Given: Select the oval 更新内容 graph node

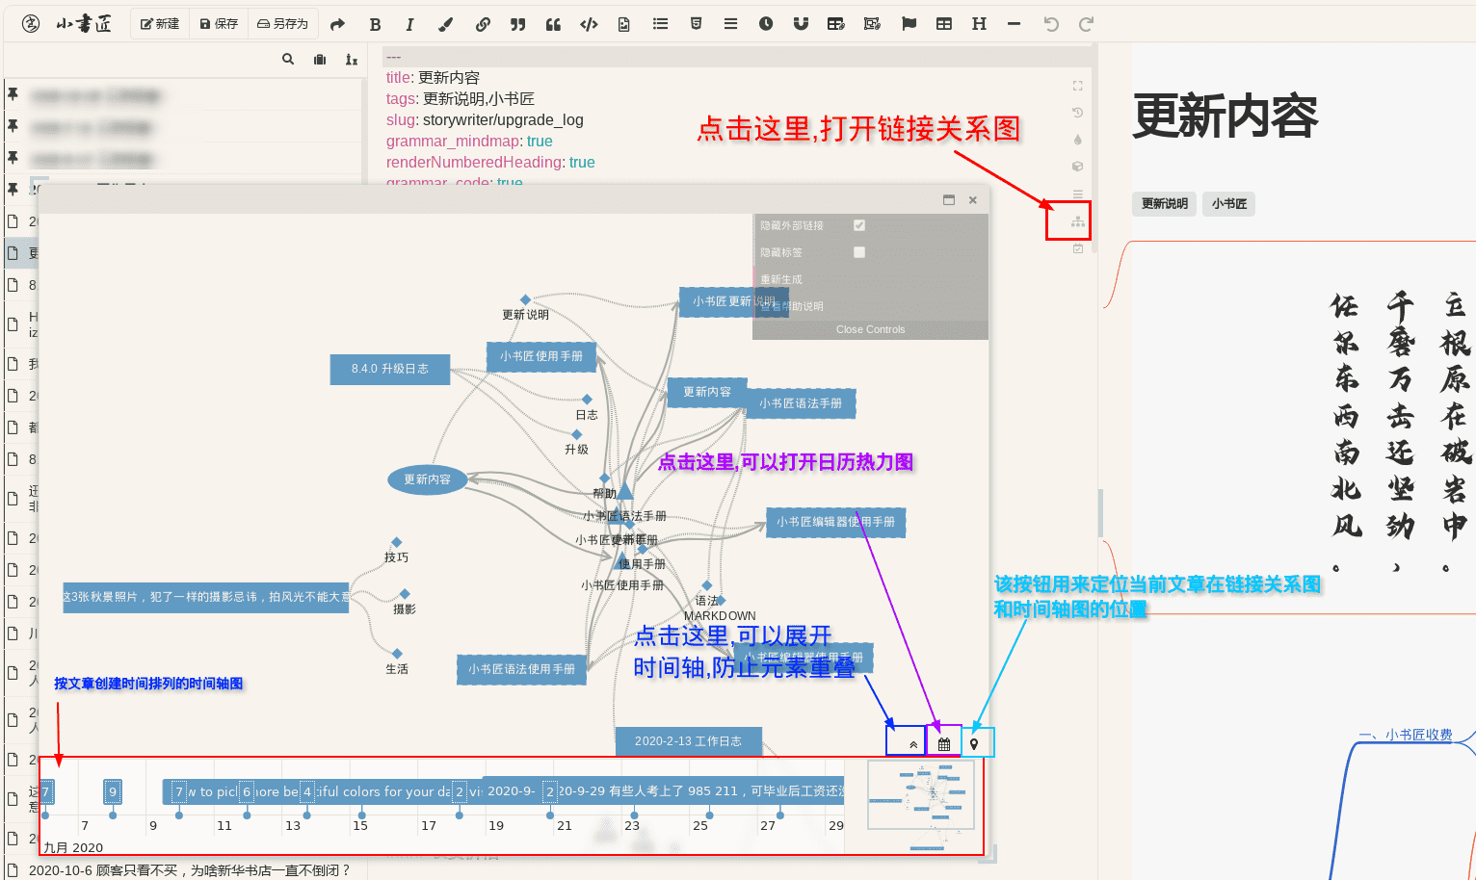Looking at the screenshot, I should pos(427,479).
